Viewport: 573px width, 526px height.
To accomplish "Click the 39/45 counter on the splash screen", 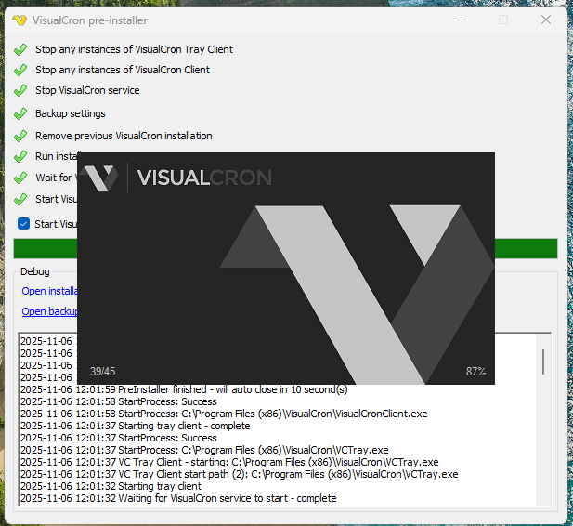I will [x=102, y=372].
